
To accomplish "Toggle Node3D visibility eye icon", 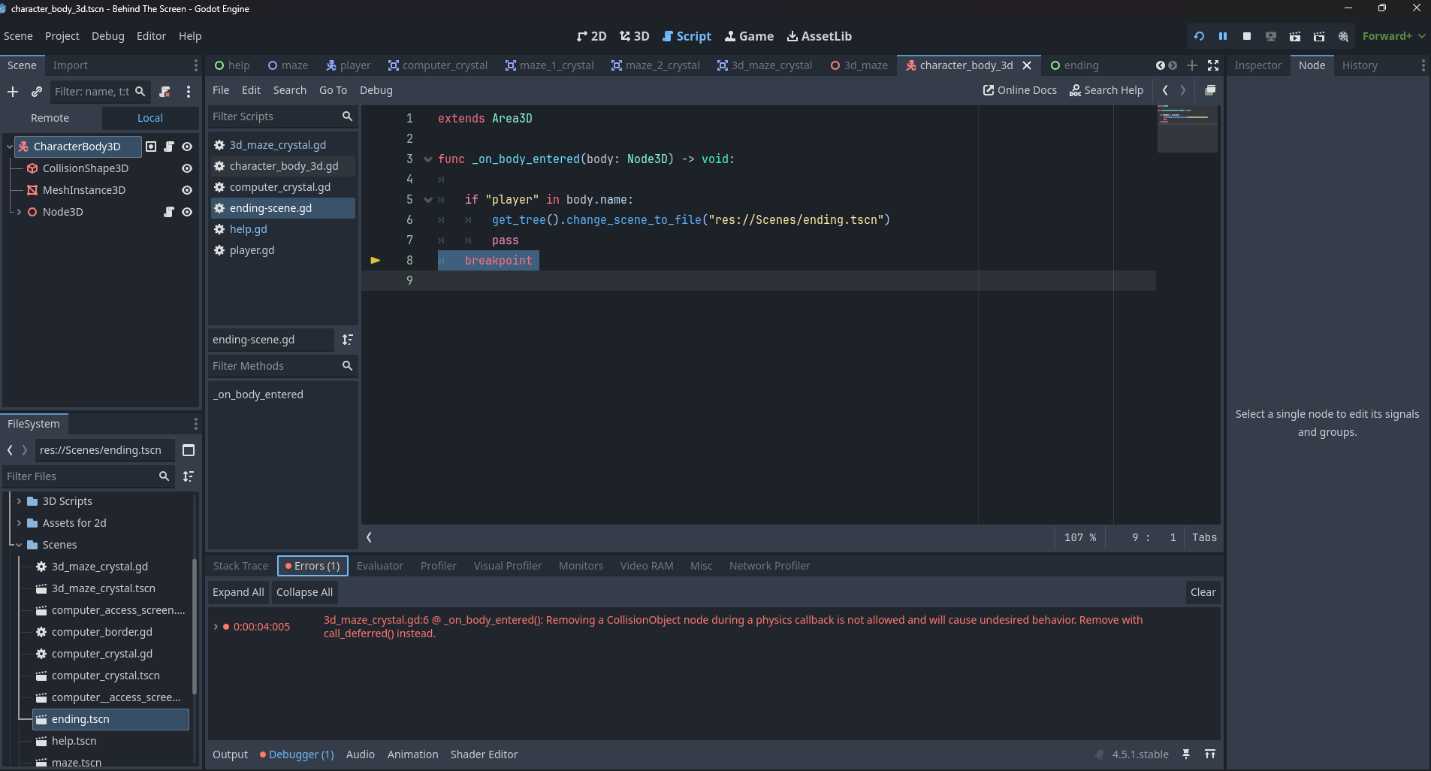I will [187, 212].
